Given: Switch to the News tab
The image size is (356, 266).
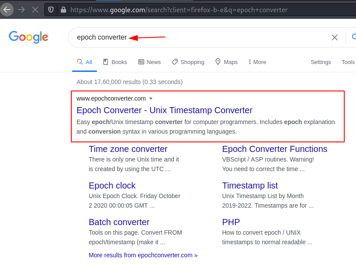Looking at the screenshot, I should pyautogui.click(x=150, y=62).
